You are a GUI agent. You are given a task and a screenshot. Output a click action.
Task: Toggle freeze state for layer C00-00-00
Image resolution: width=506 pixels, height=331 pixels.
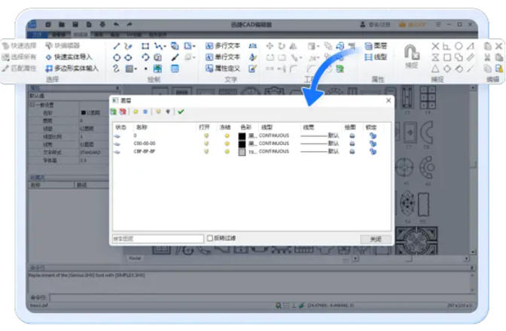click(227, 144)
